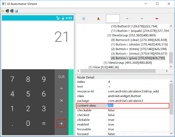Click the checkable row false value
The width and height of the screenshot is (175, 137).
point(111,110)
